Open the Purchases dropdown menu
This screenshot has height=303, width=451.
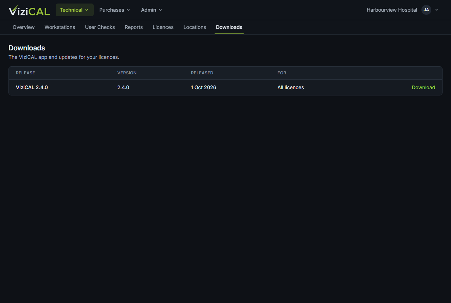(x=115, y=10)
